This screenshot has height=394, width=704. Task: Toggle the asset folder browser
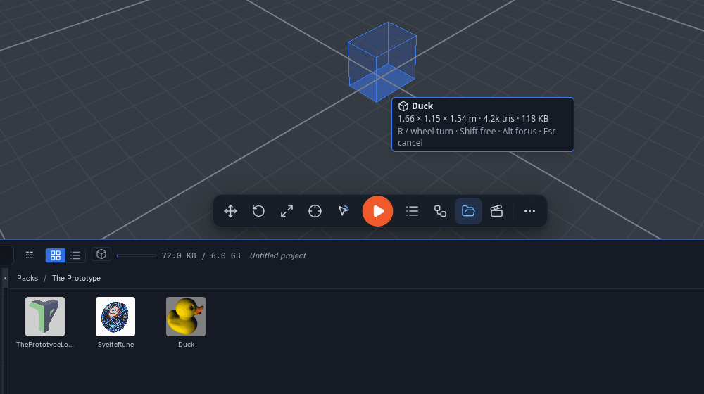click(468, 211)
